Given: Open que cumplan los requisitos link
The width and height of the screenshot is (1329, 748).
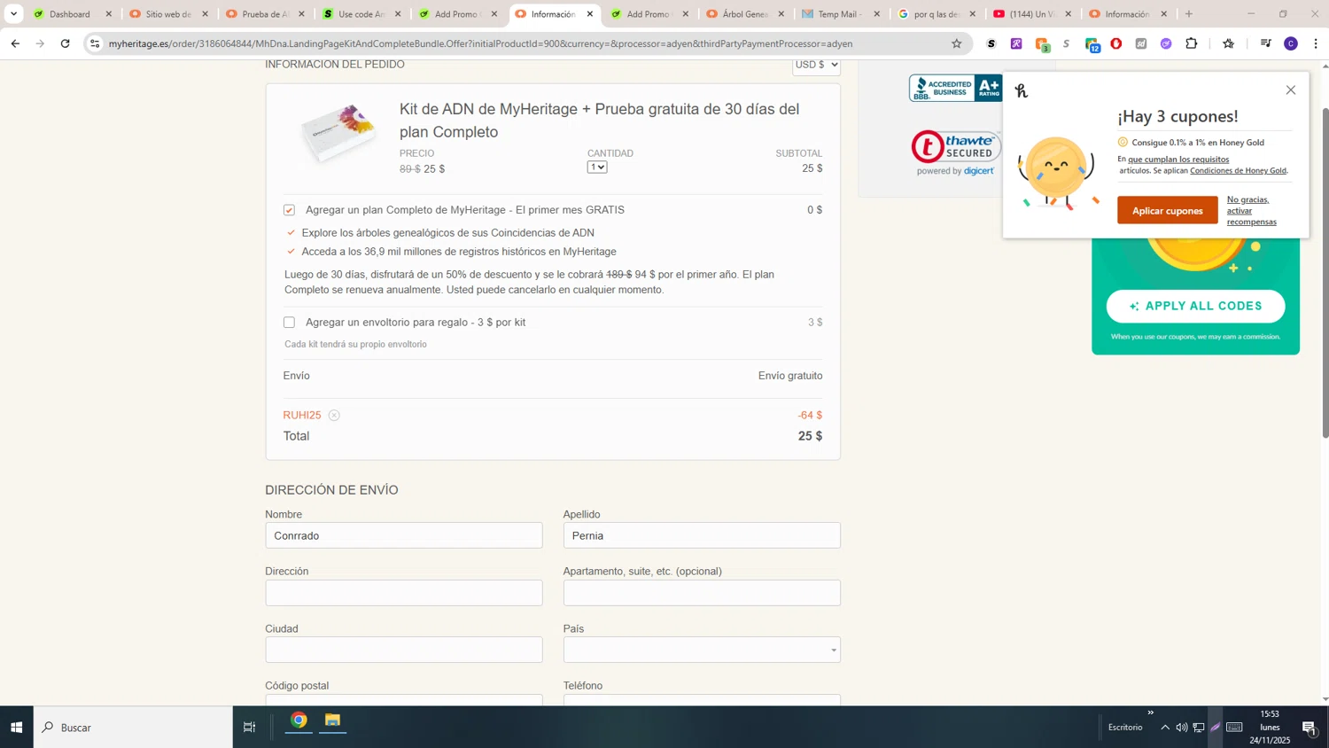Looking at the screenshot, I should coord(1178,160).
